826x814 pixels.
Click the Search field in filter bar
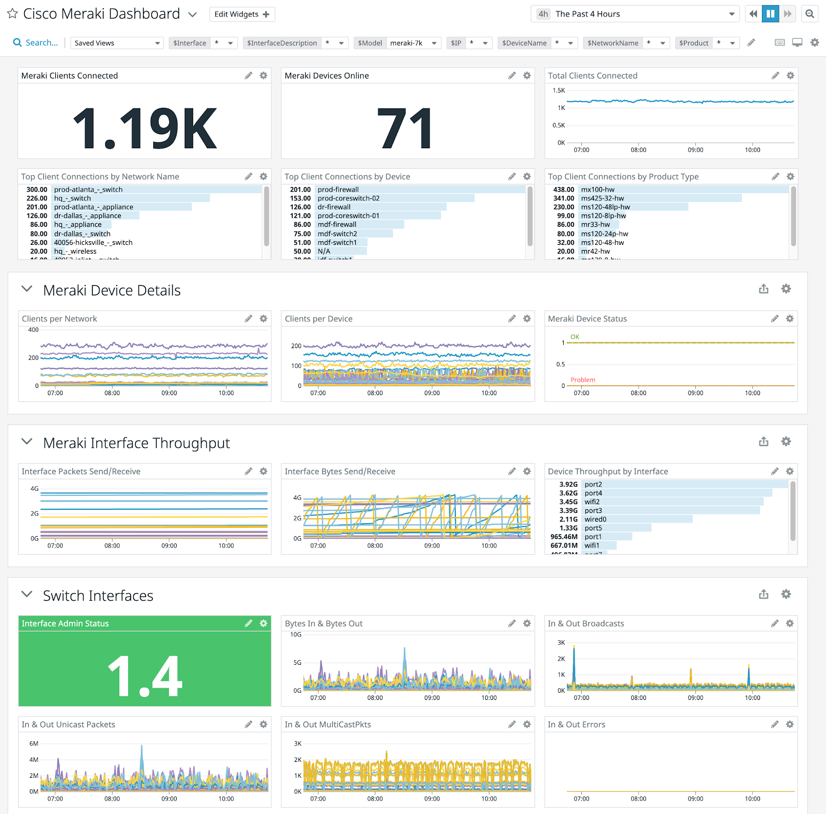[35, 43]
